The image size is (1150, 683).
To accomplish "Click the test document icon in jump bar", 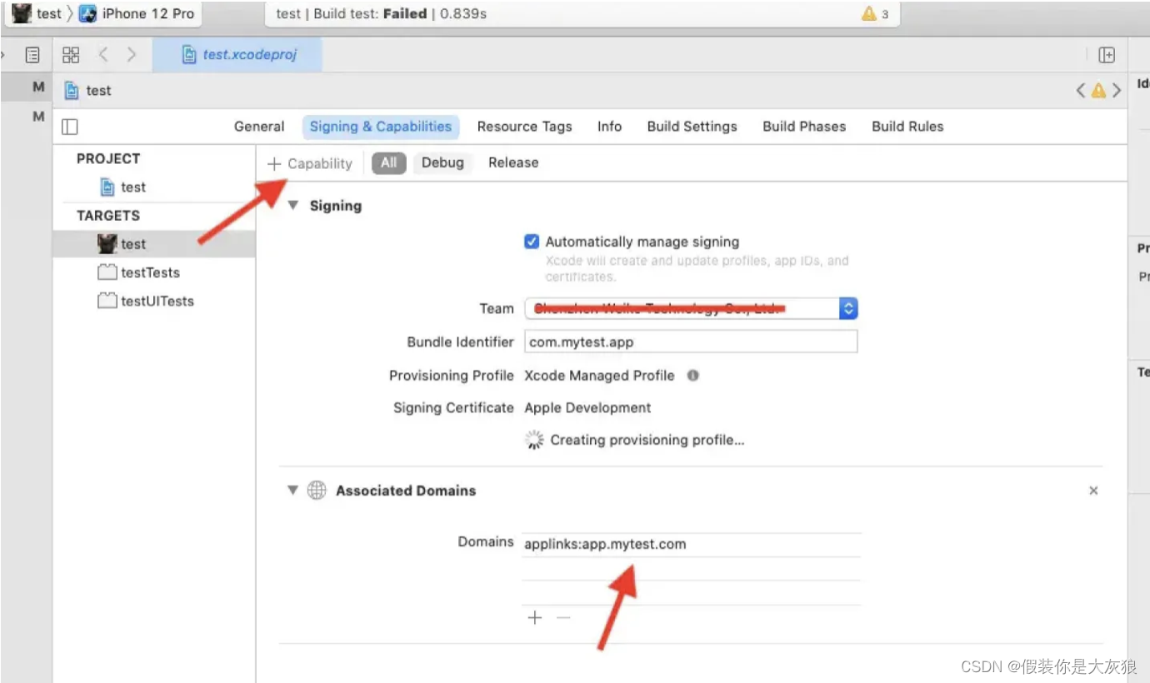I will [72, 91].
